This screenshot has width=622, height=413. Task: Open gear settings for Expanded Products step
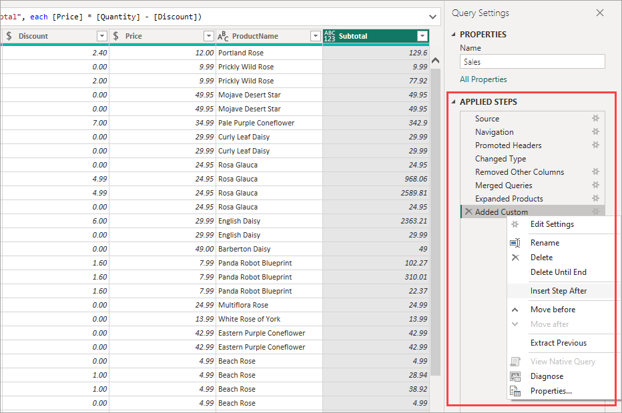[595, 198]
